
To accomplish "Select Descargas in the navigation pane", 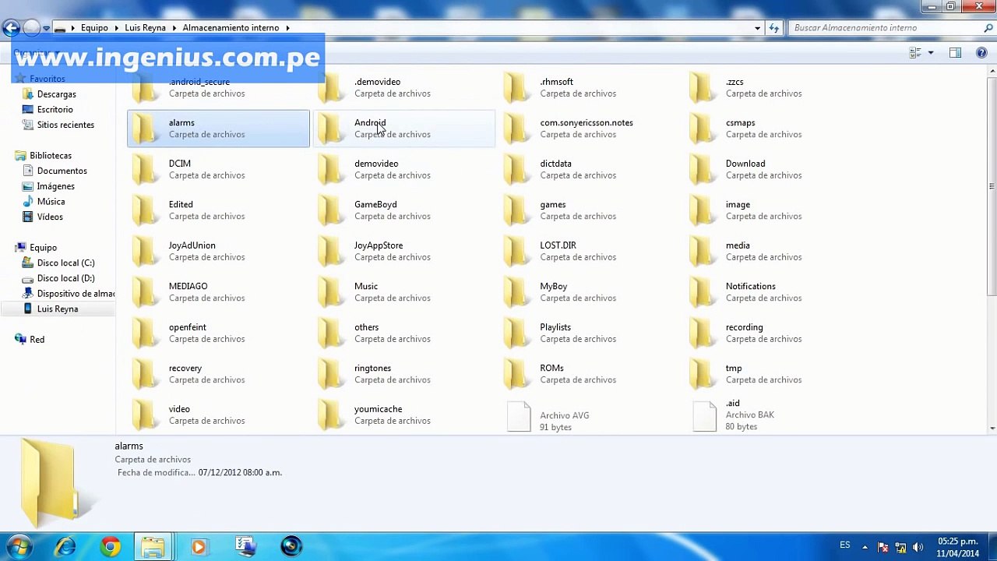I will pos(56,94).
